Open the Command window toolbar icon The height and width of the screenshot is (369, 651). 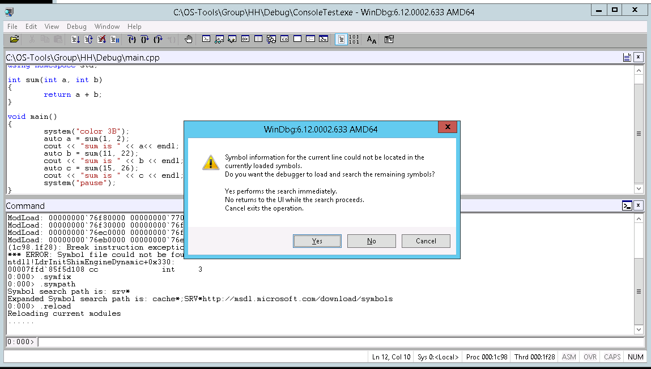[206, 39]
